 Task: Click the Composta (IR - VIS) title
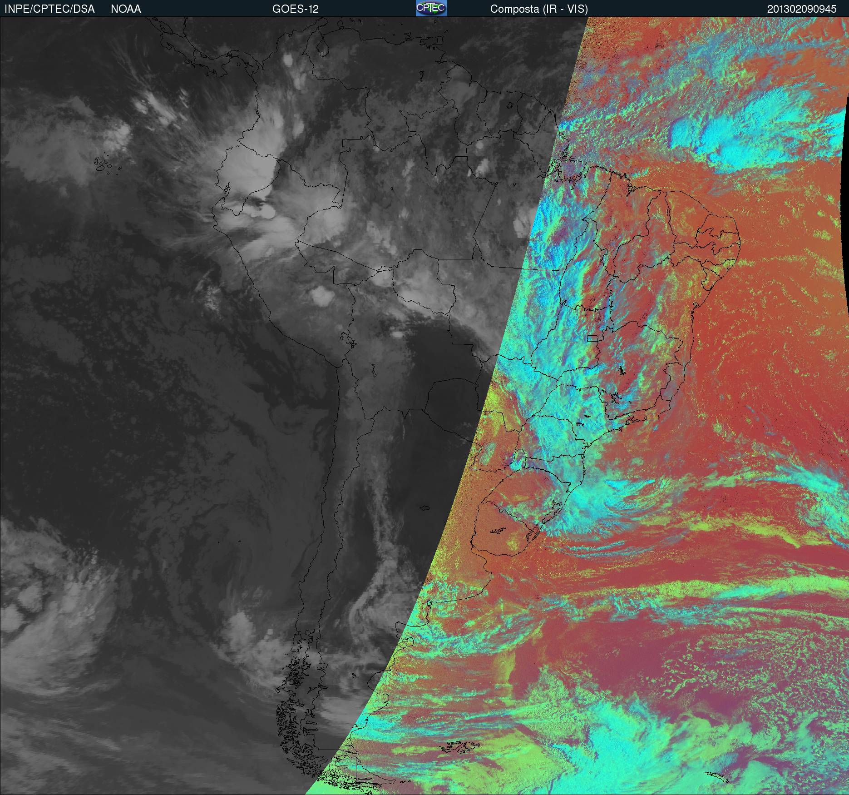(539, 9)
